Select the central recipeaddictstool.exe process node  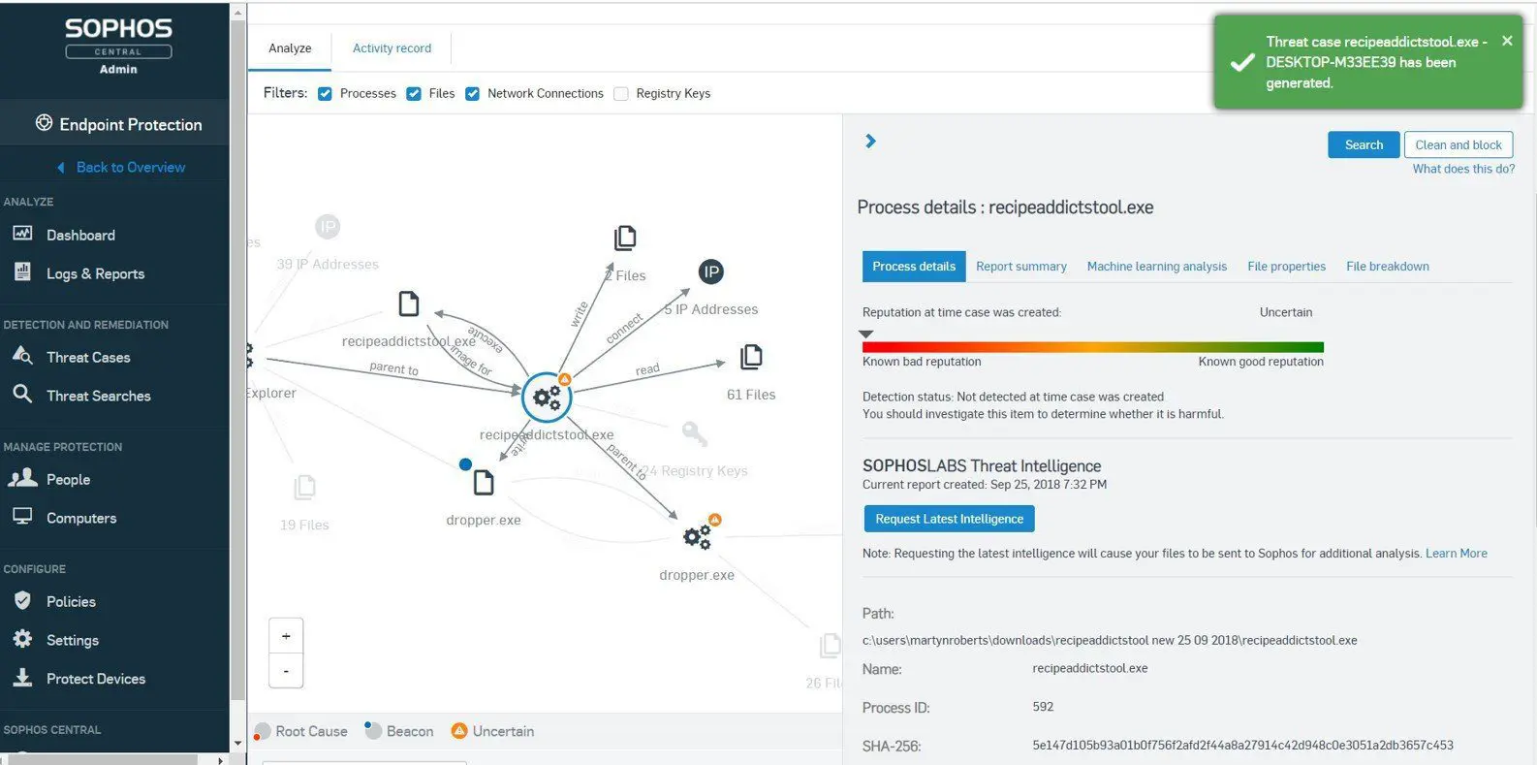[x=547, y=397]
